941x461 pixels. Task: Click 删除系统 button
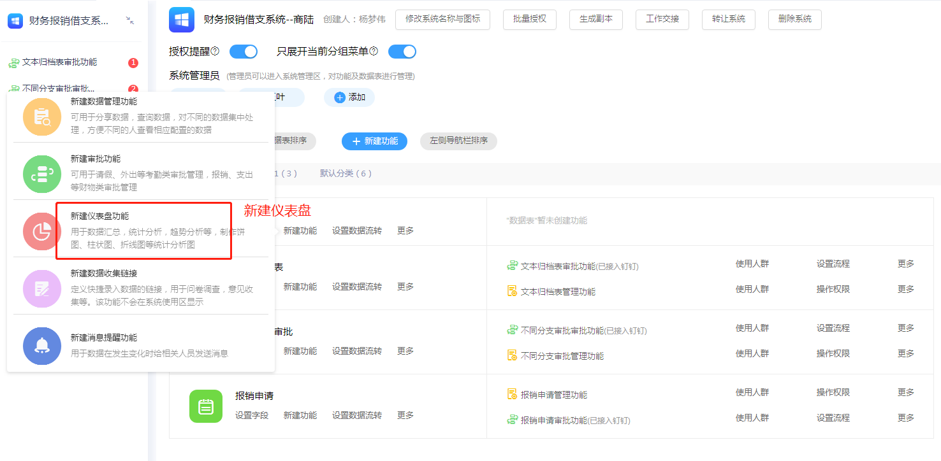click(795, 19)
